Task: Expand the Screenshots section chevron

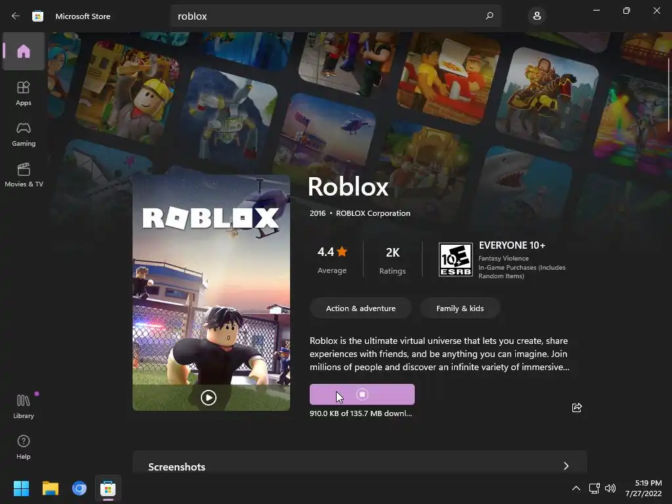Action: click(x=566, y=466)
